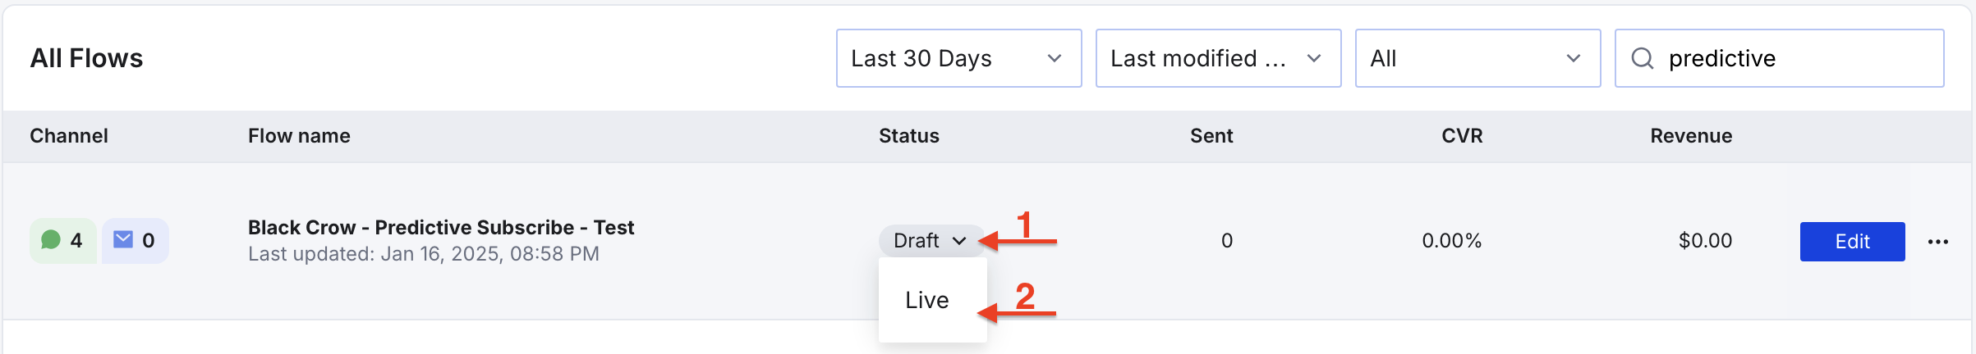Click the blue email envelope icon
Screen dimensions: 1976x354
(x=123, y=240)
